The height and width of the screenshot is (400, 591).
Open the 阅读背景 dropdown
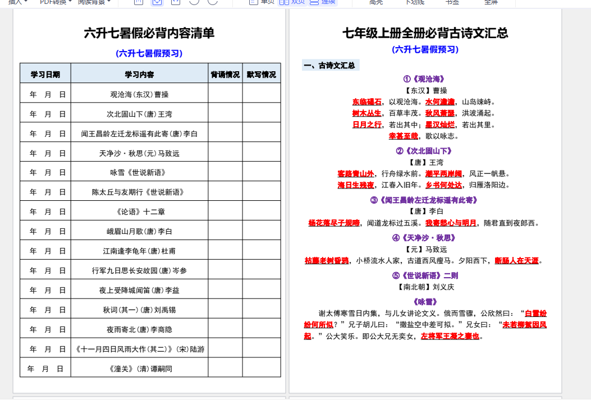point(94,2)
